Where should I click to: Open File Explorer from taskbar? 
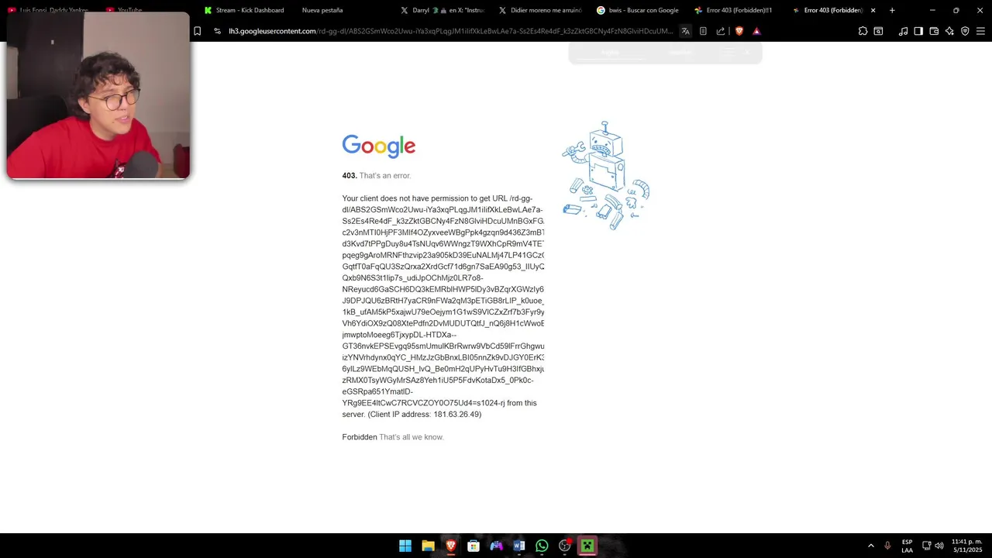(x=428, y=546)
